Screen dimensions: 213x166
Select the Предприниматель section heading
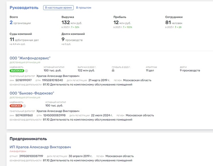pos(28,139)
